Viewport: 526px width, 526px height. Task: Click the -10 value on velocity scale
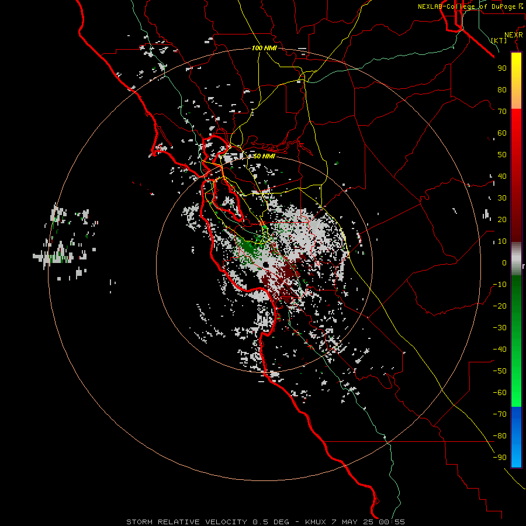[500, 285]
